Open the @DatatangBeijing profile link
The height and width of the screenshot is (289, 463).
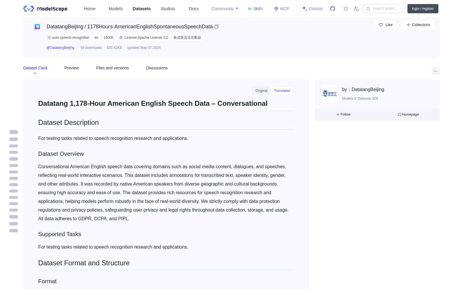pos(60,48)
